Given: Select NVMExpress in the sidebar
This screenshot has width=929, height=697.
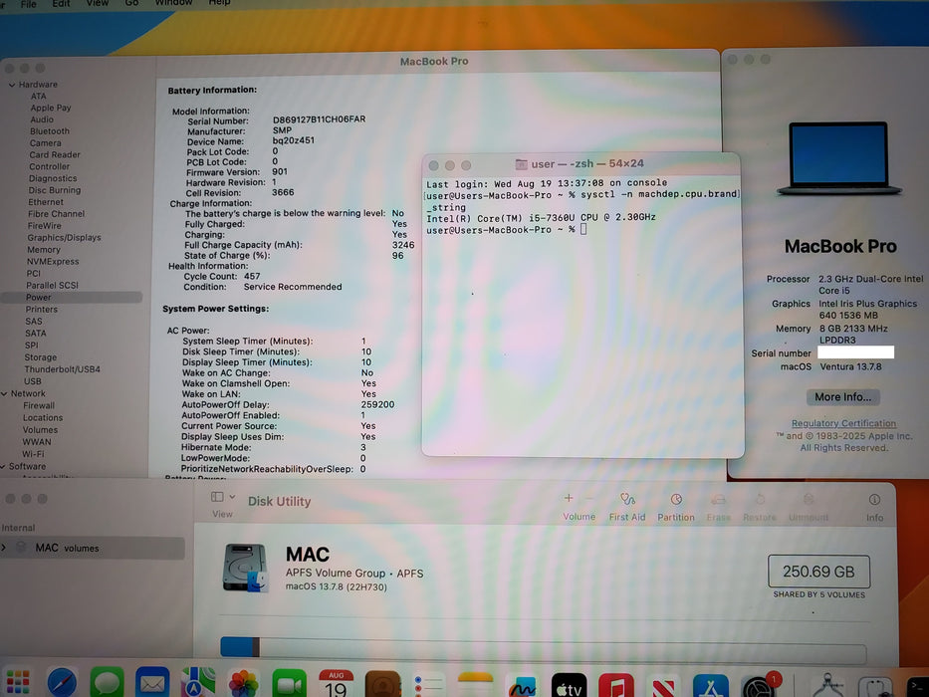Looking at the screenshot, I should 52,261.
